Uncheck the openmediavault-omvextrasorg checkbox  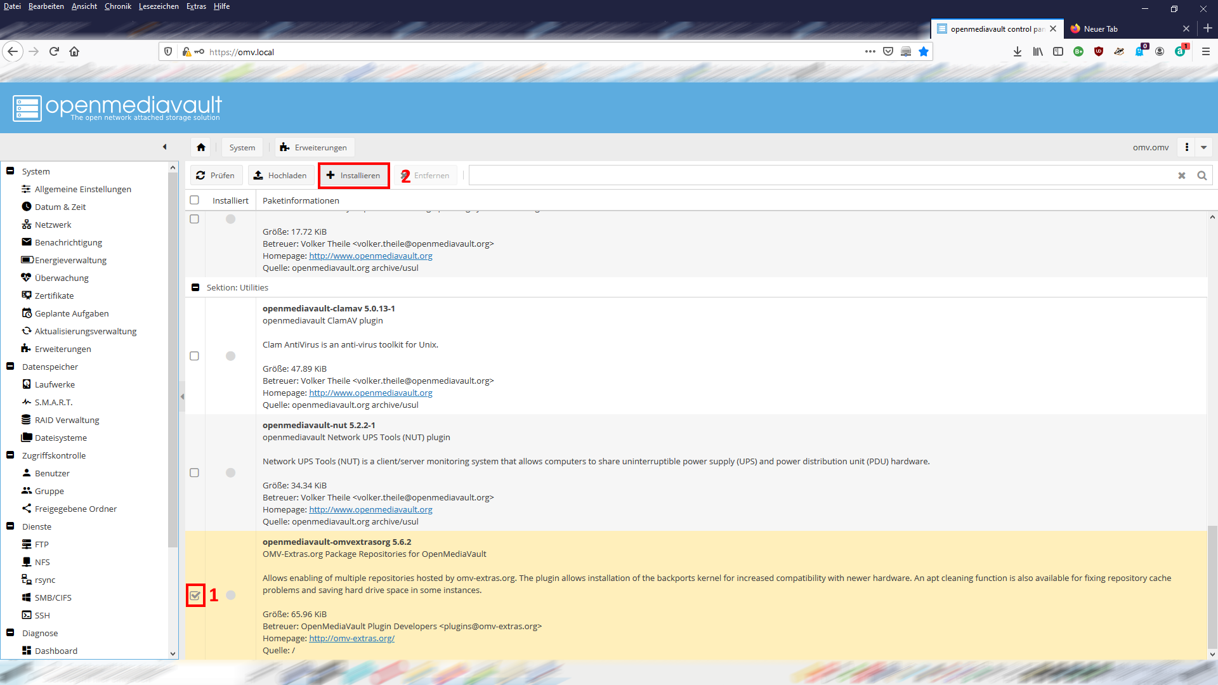[195, 596]
